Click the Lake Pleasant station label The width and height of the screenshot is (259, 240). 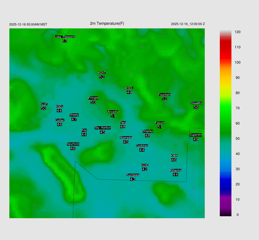65,37
